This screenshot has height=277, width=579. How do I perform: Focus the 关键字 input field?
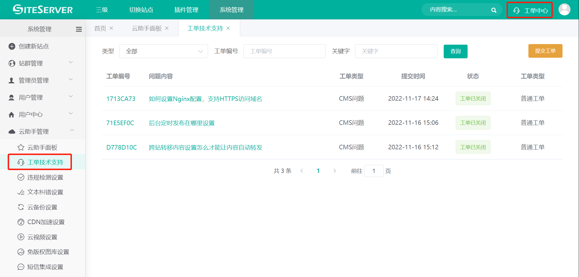pos(396,51)
